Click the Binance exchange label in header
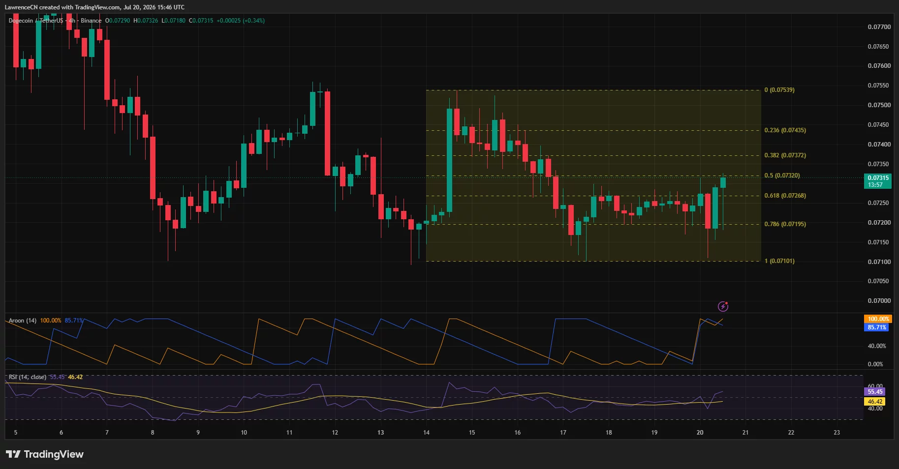This screenshot has width=899, height=469. [x=91, y=21]
